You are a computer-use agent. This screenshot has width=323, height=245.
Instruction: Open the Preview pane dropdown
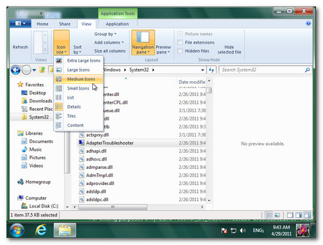click(x=163, y=50)
